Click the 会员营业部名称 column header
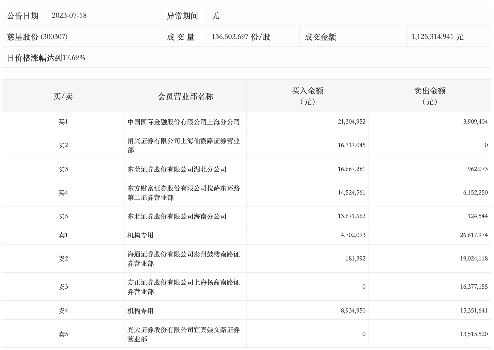The image size is (494, 350). click(185, 96)
